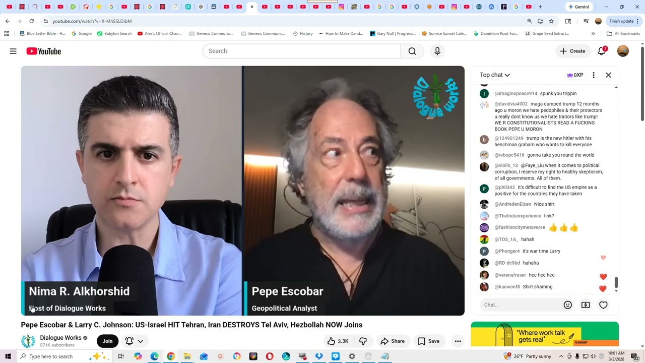Click the Share button
Screen dimensions: 645x363
click(393, 341)
